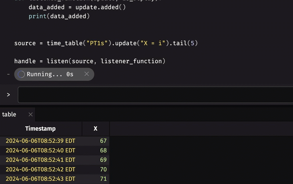Close the table tab
Image resolution: width=293 pixels, height=184 pixels.
point(30,115)
